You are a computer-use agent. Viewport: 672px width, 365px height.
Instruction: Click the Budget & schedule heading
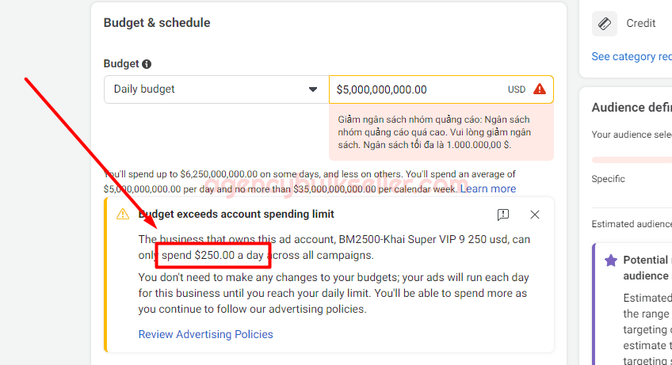pyautogui.click(x=157, y=23)
